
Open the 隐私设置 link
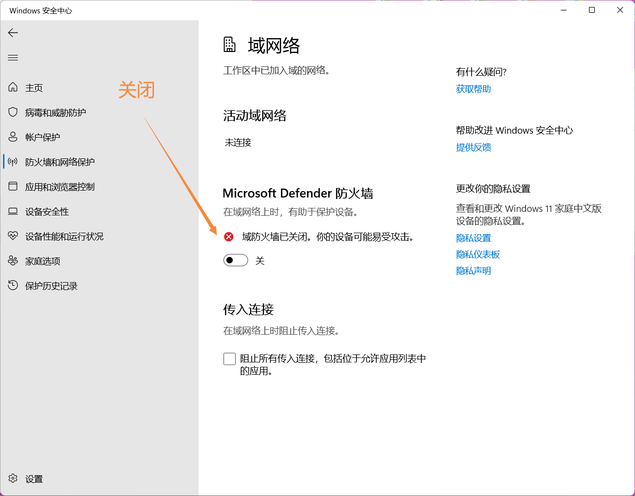(x=474, y=238)
